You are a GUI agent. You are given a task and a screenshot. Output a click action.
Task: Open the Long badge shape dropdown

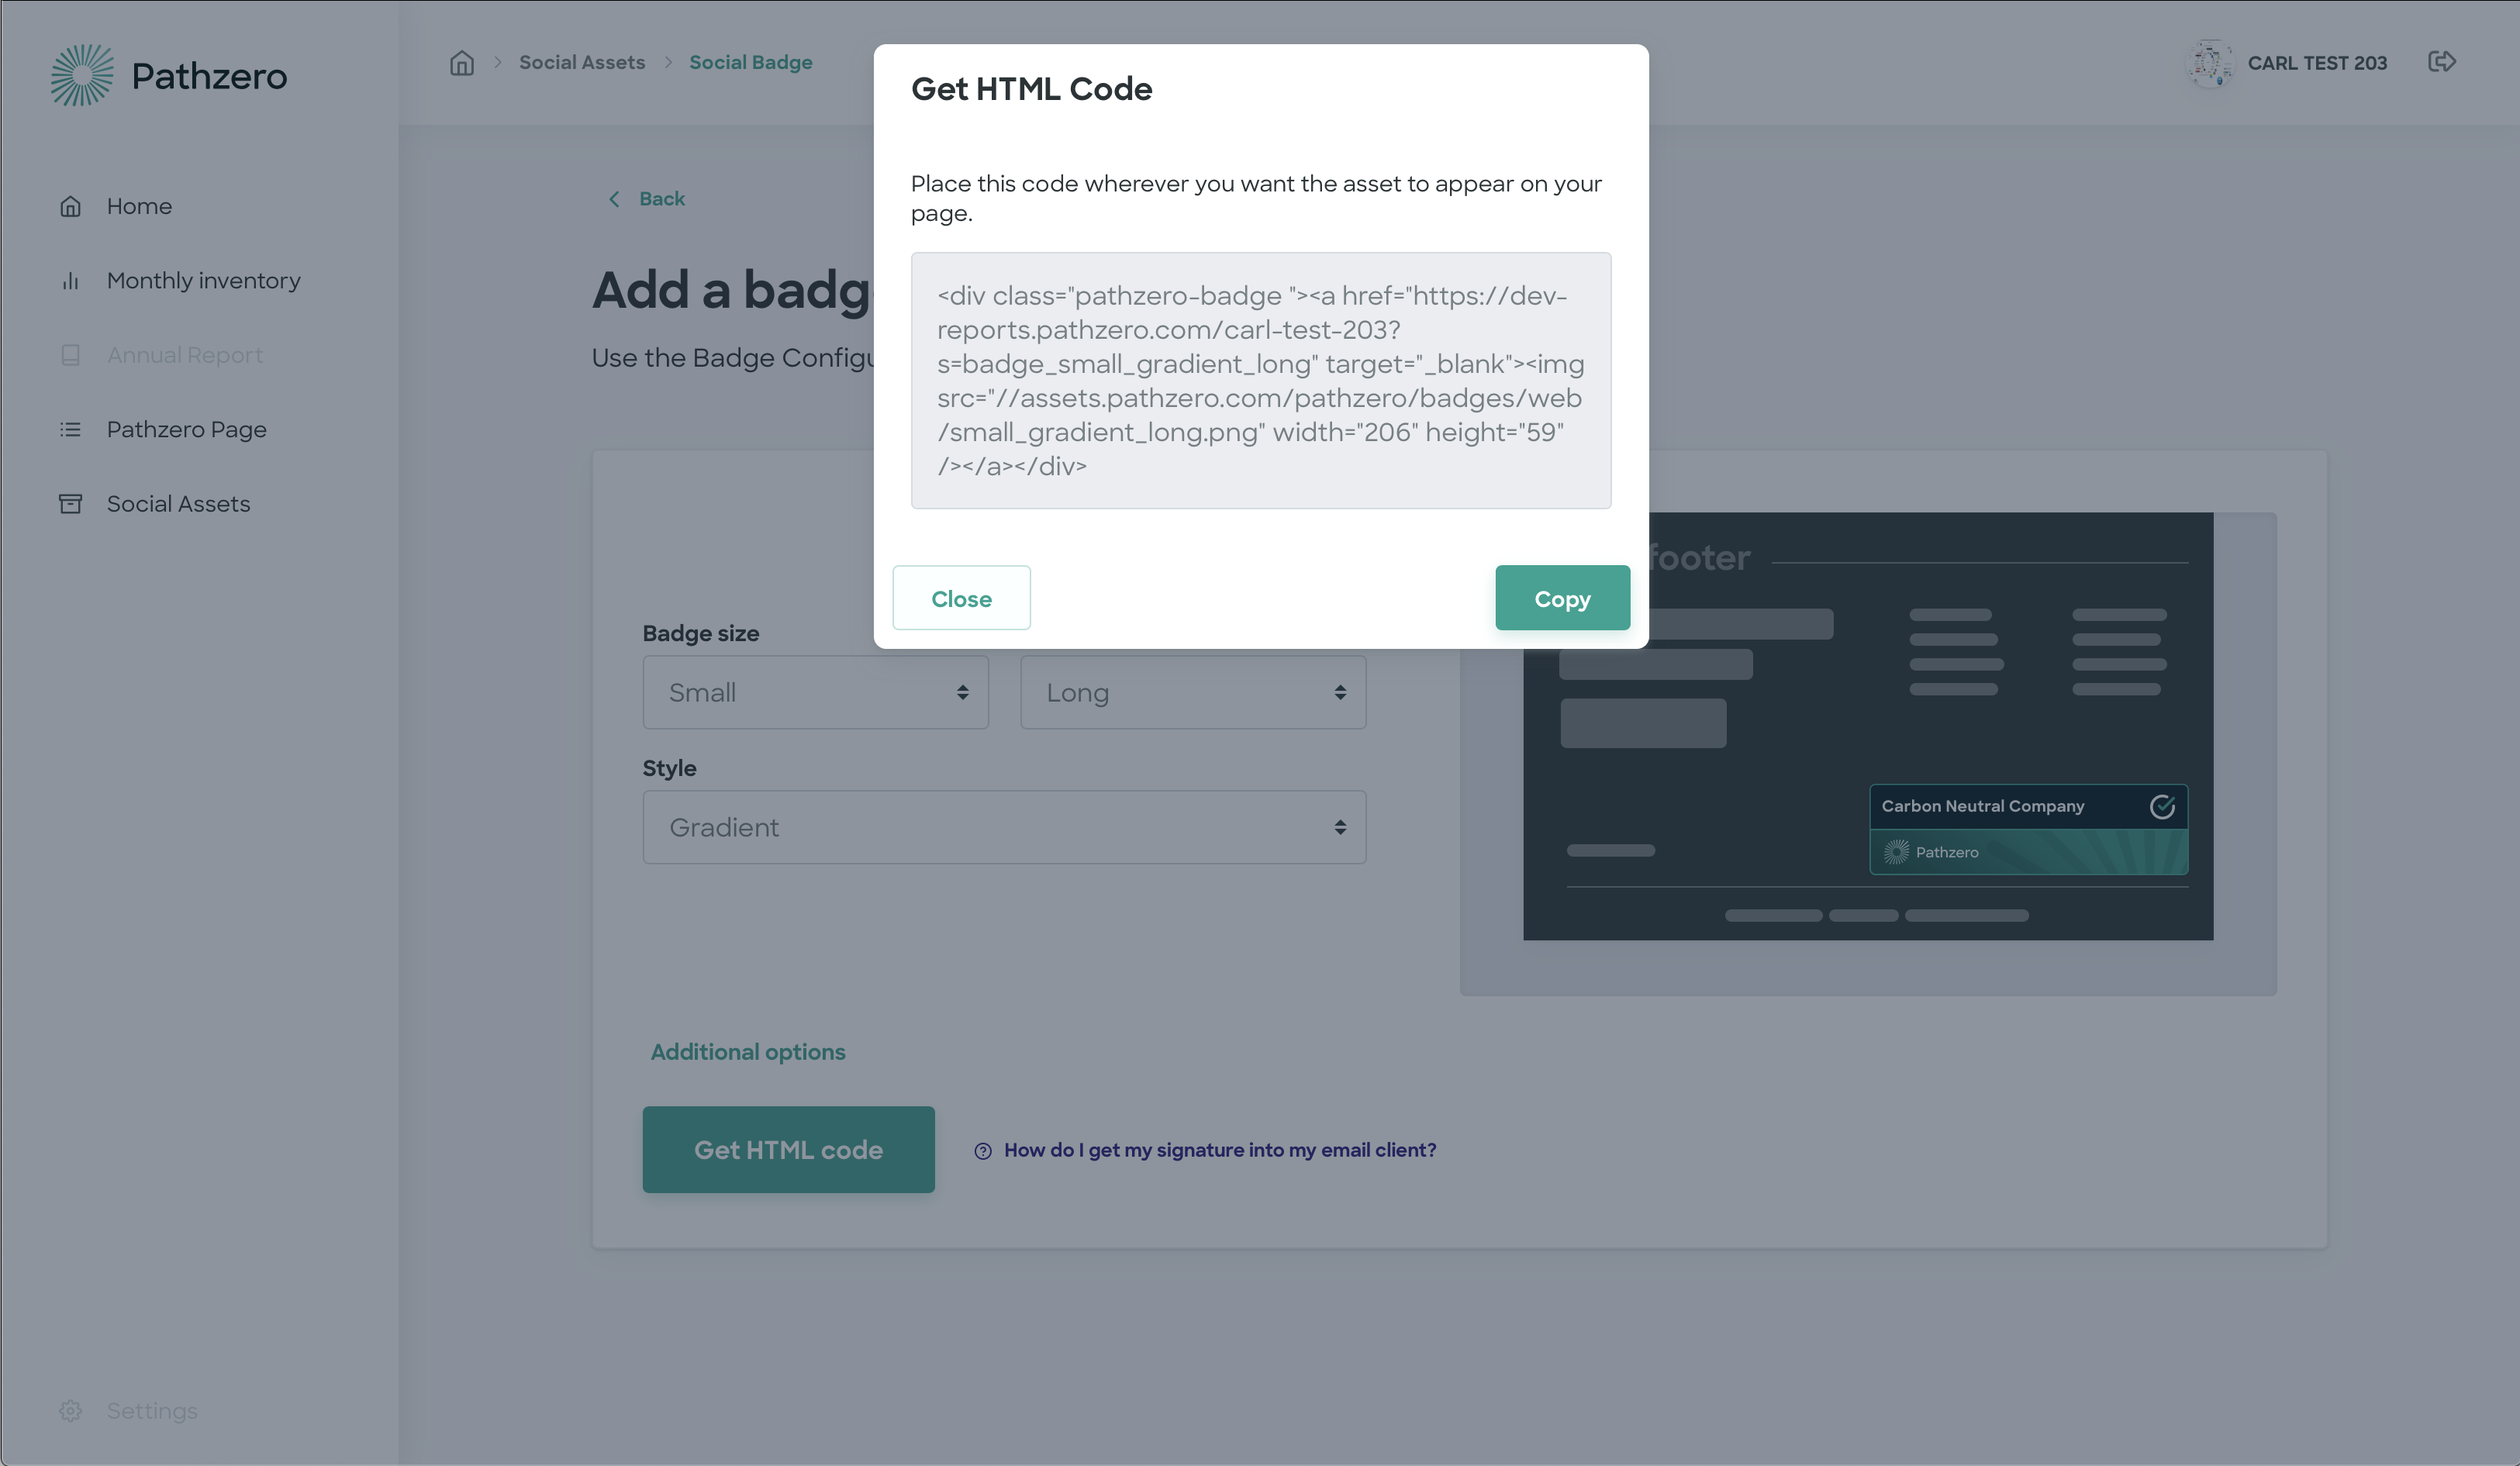1193,692
